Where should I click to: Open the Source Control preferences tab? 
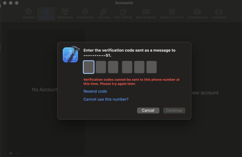tap(172, 14)
